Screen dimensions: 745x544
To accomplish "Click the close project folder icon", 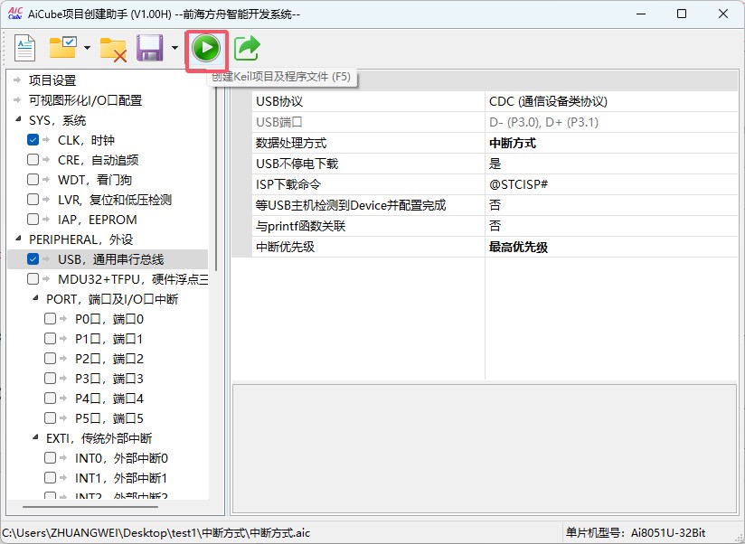I will pyautogui.click(x=113, y=50).
